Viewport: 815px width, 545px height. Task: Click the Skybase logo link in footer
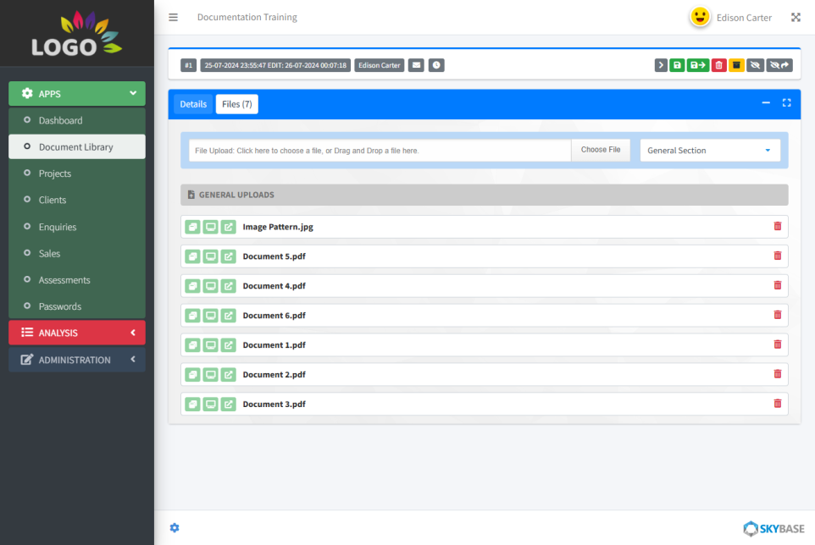point(774,528)
